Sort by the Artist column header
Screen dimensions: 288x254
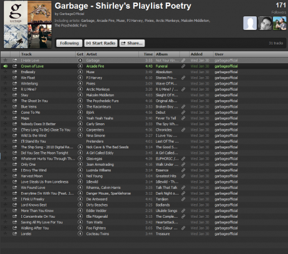pos(111,54)
